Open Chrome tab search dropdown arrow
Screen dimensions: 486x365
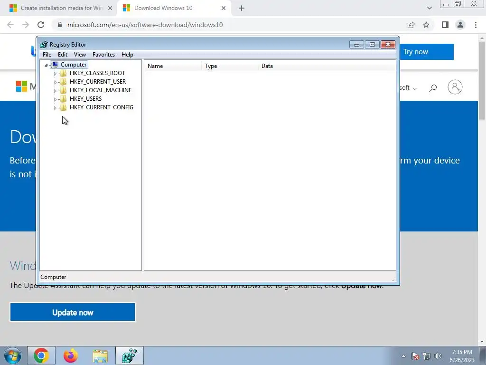click(429, 9)
